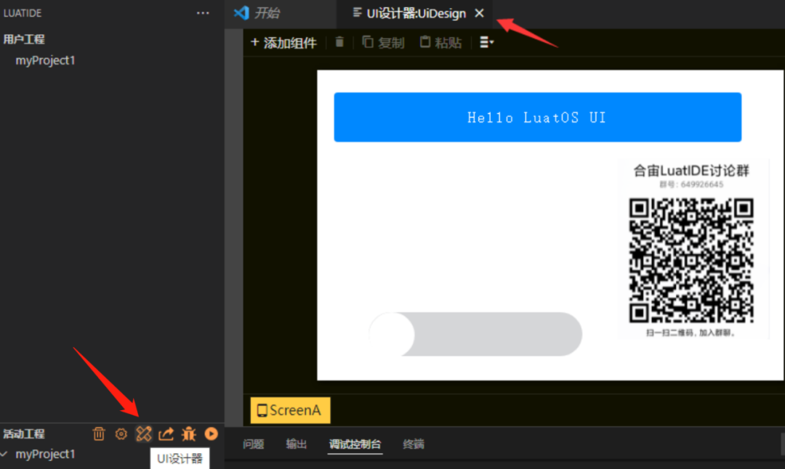
Task: Open the LUATIDE more actions menu
Action: click(x=202, y=12)
